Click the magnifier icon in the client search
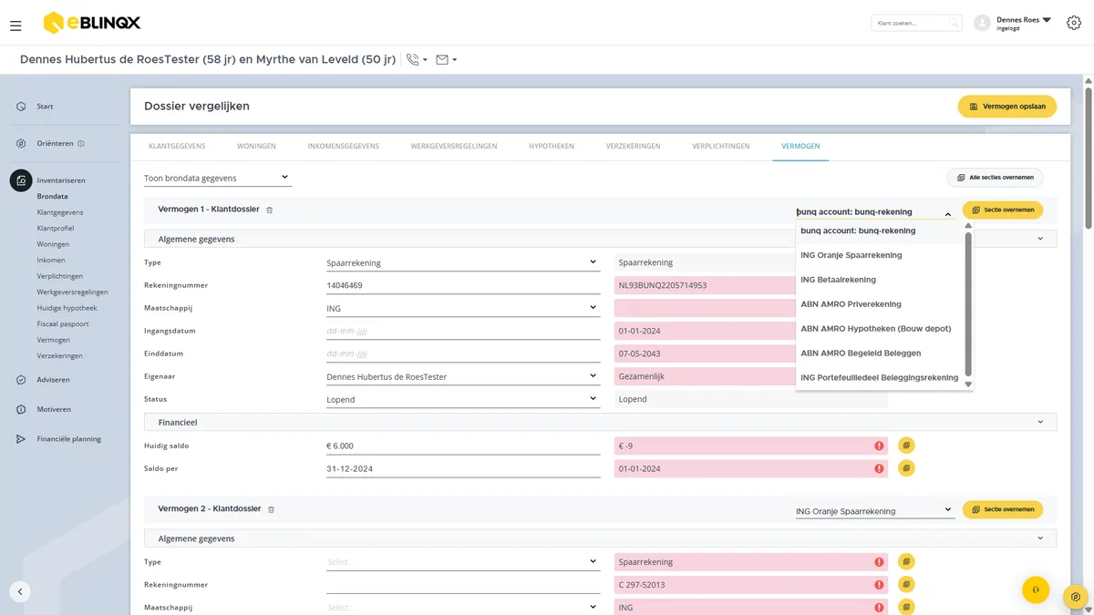This screenshot has height=615, width=1094. [953, 23]
